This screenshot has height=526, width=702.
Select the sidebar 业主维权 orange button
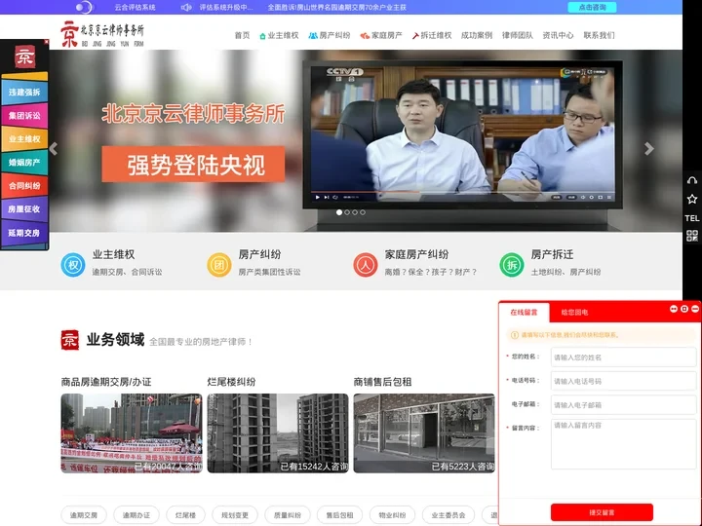click(24, 139)
